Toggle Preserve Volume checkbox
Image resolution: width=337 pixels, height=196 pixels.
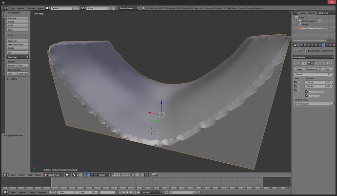click(307, 92)
